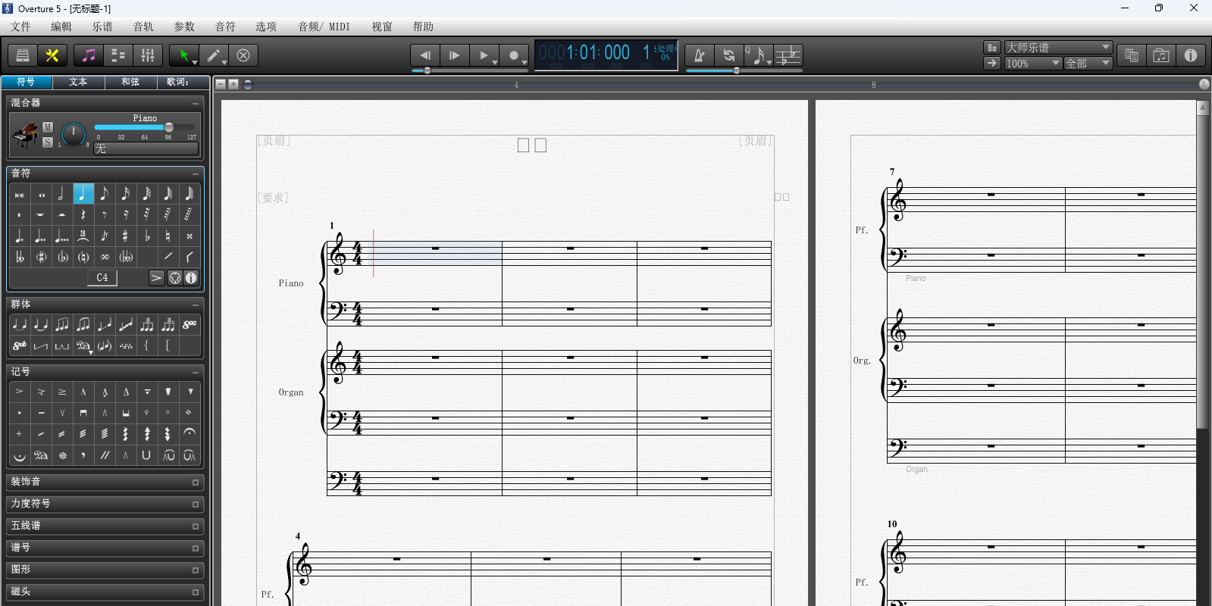This screenshot has width=1212, height=606.
Task: Mute the Piano track with the M button
Action: coord(48,127)
